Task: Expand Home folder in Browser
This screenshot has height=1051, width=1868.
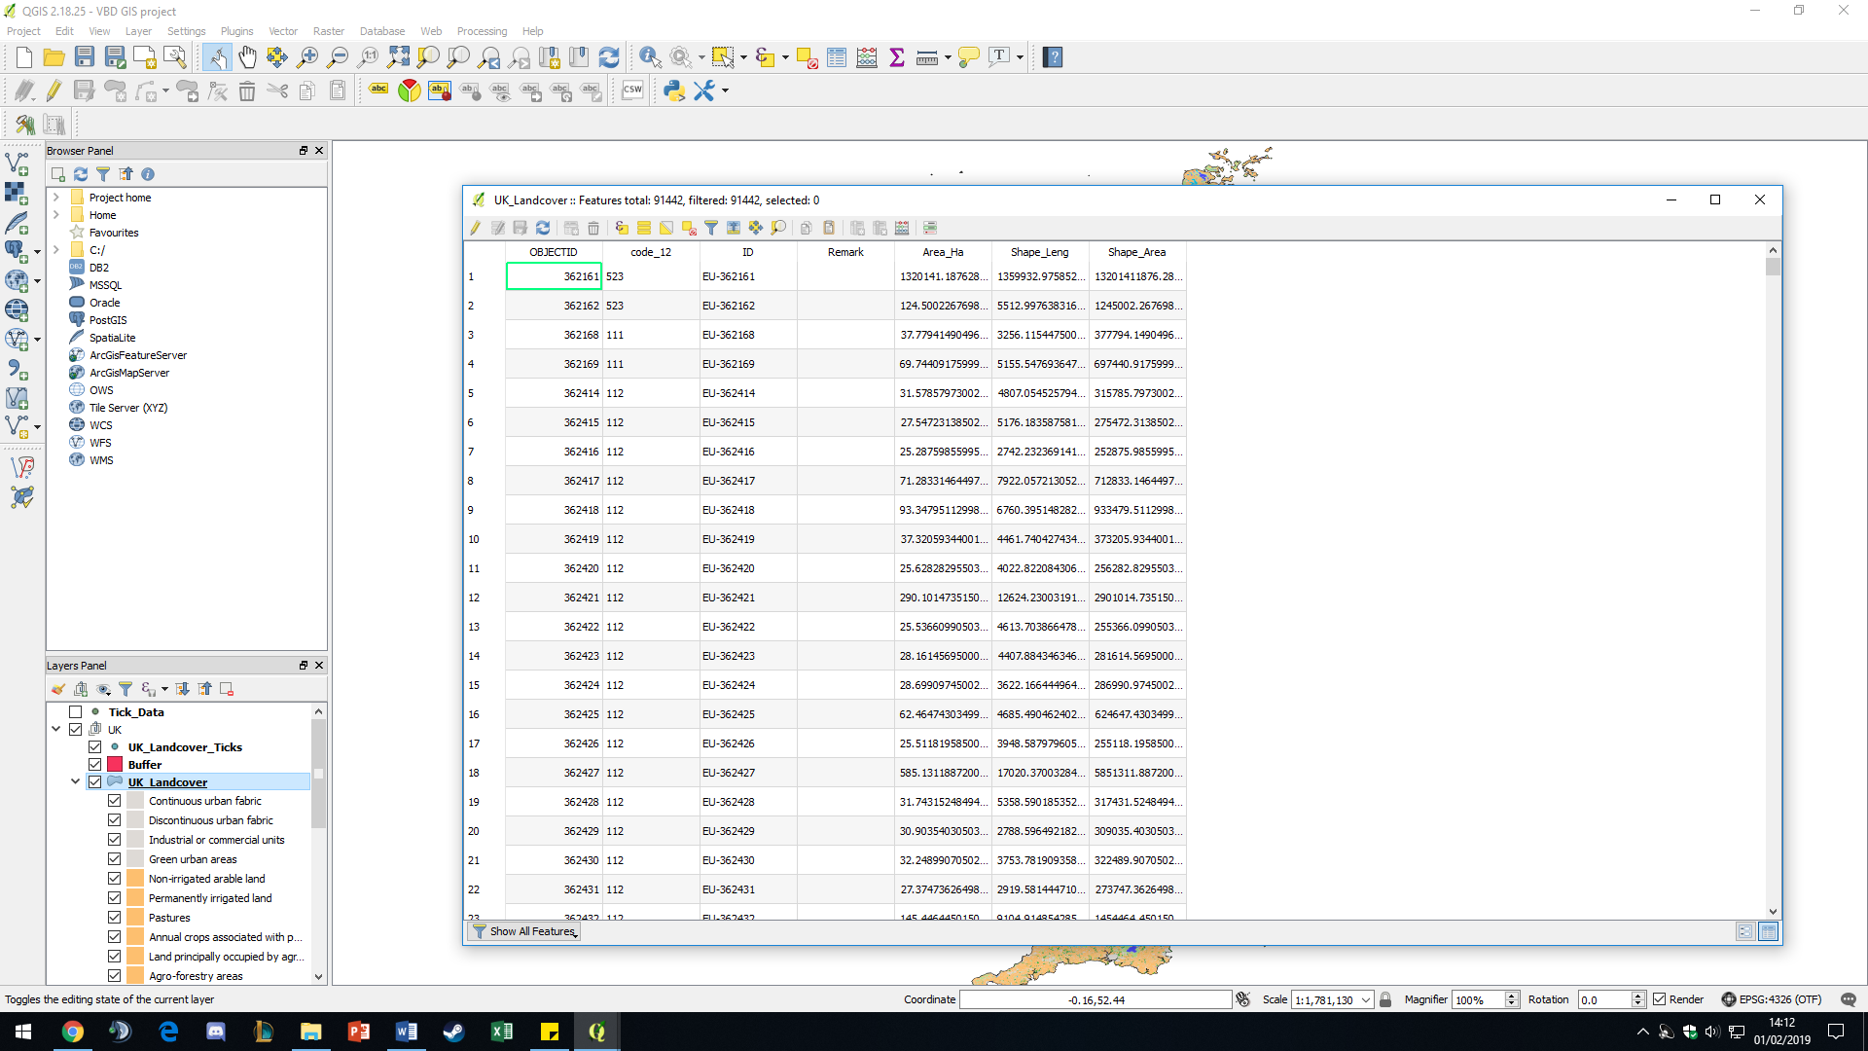Action: pyautogui.click(x=55, y=215)
